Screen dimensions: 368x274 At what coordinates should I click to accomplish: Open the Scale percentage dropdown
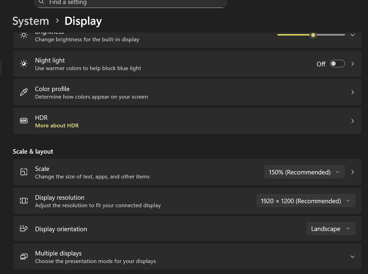(304, 172)
